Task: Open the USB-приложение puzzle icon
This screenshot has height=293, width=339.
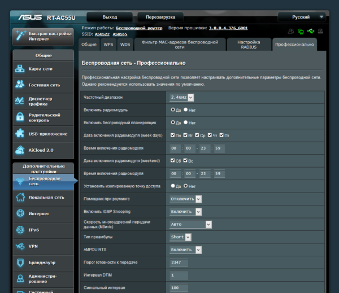Action: [x=20, y=133]
